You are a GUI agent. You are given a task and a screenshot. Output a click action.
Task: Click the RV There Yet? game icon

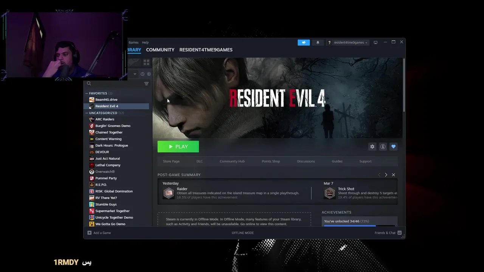point(92,198)
